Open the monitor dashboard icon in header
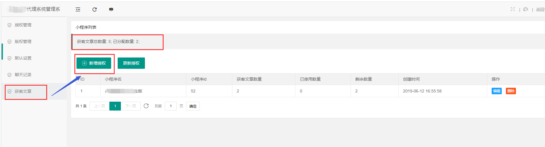The image size is (545, 147). [x=111, y=9]
